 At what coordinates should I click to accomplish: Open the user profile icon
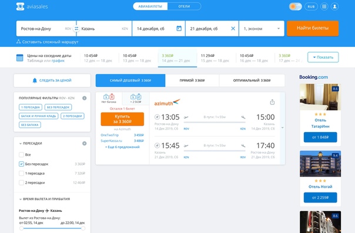point(334,6)
